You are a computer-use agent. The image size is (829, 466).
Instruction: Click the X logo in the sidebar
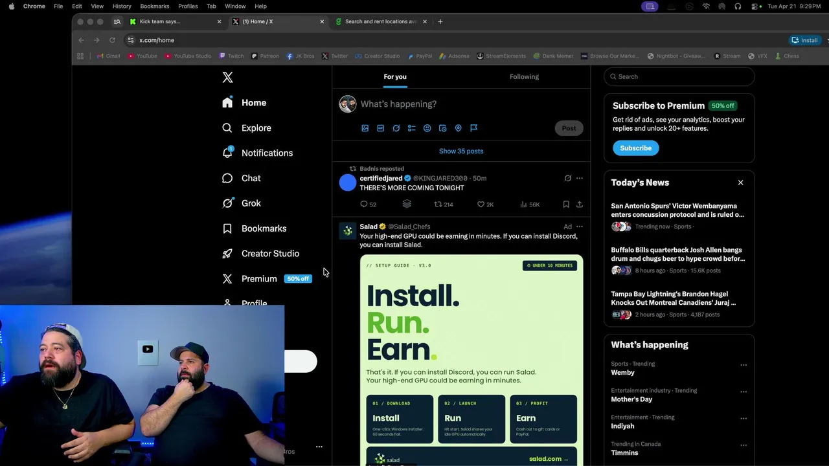227,77
